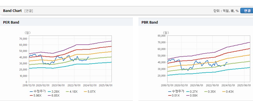Toggle 0.27X series in PBR legend

[192, 92]
